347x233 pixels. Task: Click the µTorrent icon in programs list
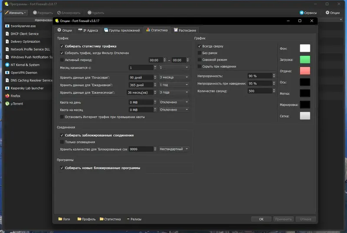tap(7, 104)
